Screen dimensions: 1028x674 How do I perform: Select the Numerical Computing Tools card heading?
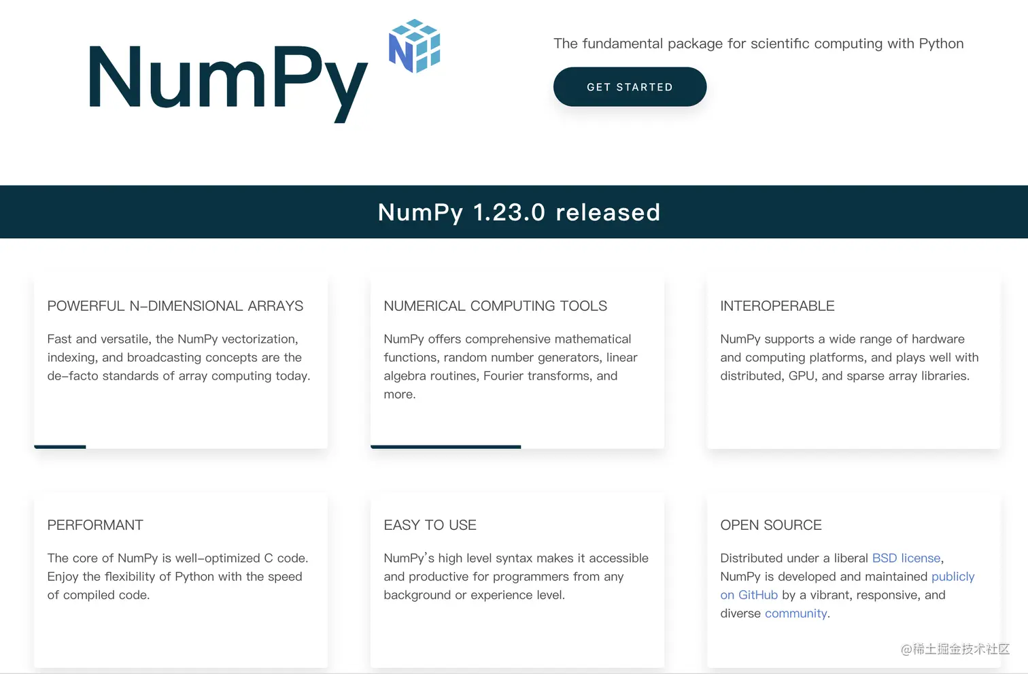click(x=496, y=306)
